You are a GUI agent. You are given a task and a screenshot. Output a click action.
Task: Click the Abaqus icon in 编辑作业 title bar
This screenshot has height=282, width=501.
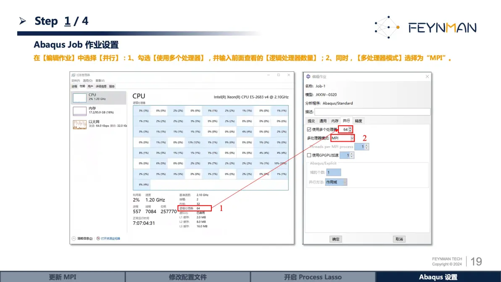click(x=308, y=76)
